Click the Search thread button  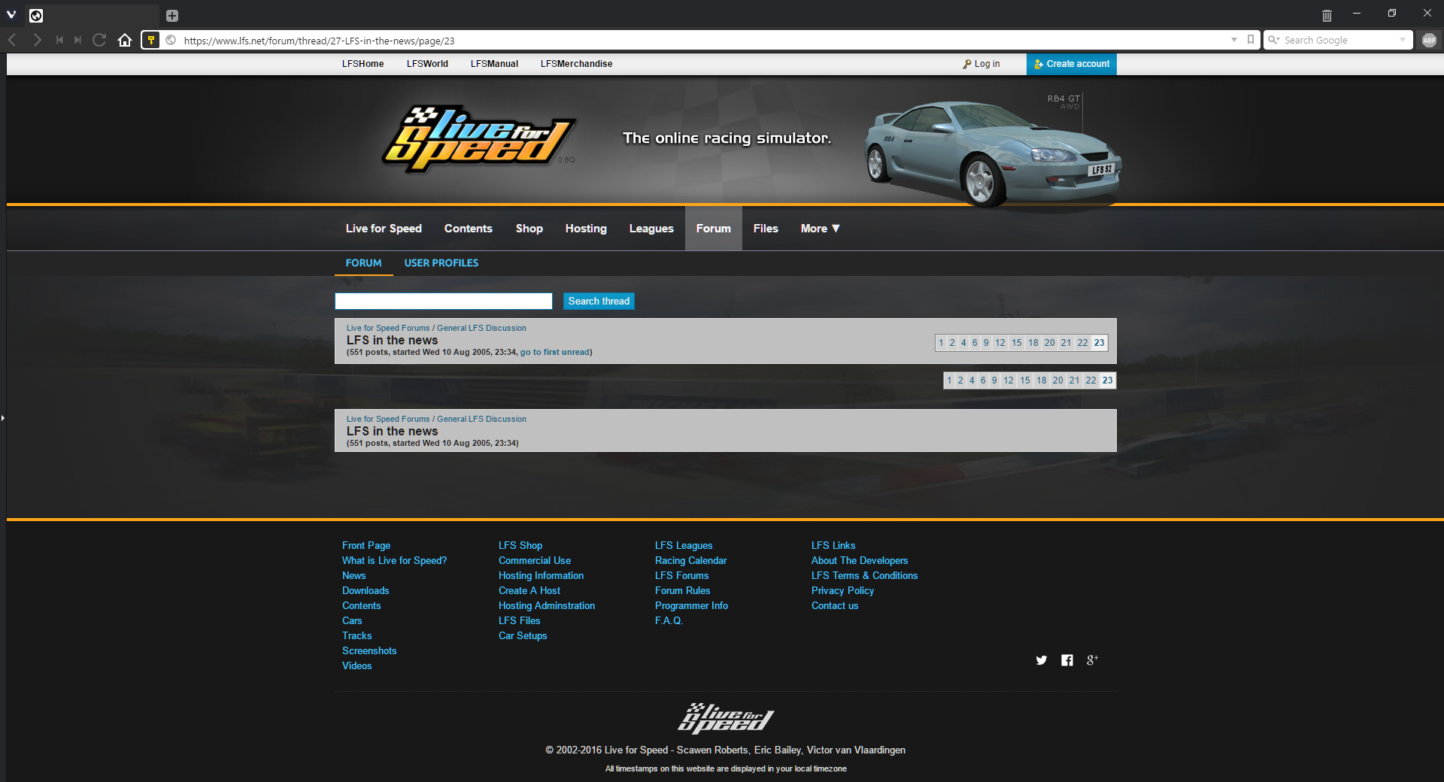coord(599,302)
